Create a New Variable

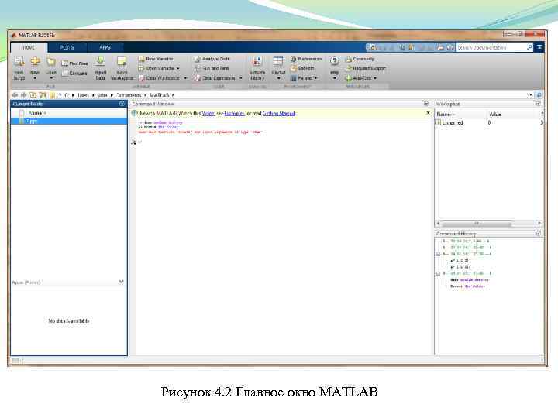156,59
